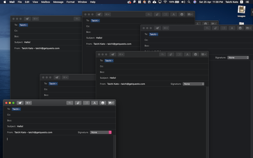Attach a file in the active front window
The height and width of the screenshot is (158, 253).
[78, 103]
